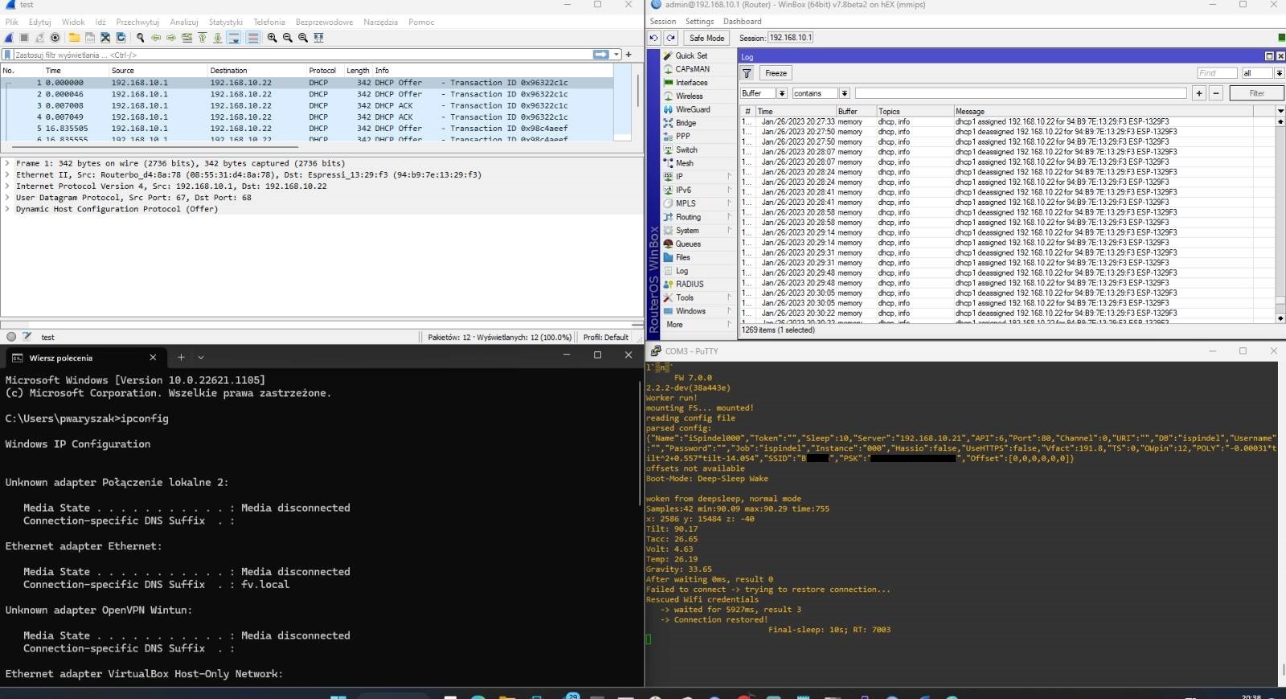The height and width of the screenshot is (699, 1286).
Task: Open the Dashboard menu in WinBox
Action: click(742, 22)
